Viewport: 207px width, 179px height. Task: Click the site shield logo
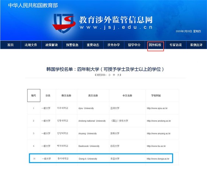point(64,24)
